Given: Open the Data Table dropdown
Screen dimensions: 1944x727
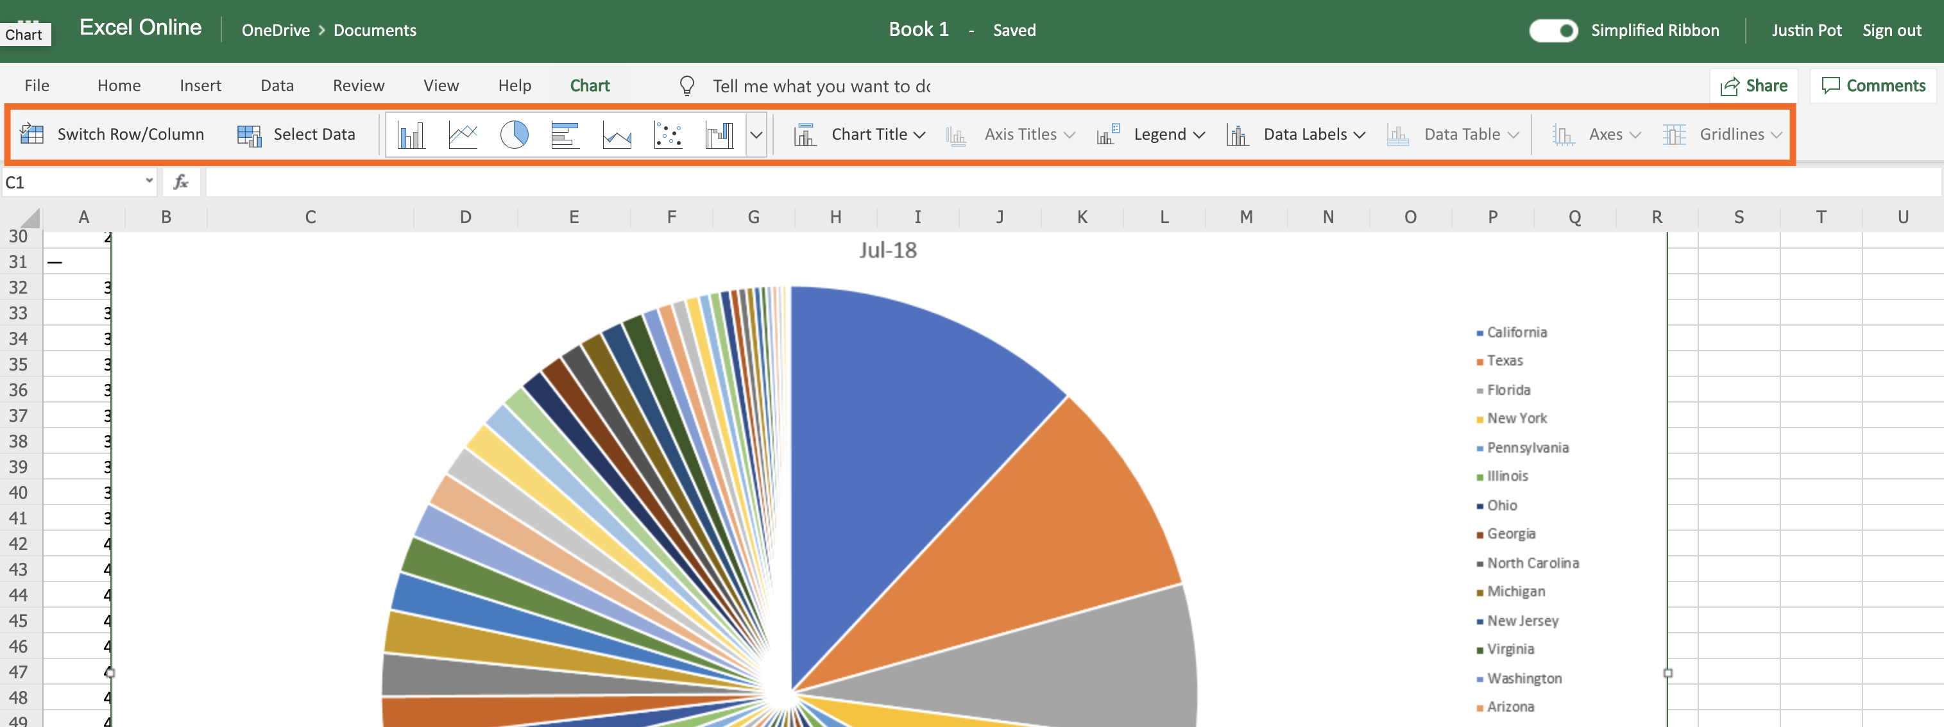Looking at the screenshot, I should (1513, 135).
